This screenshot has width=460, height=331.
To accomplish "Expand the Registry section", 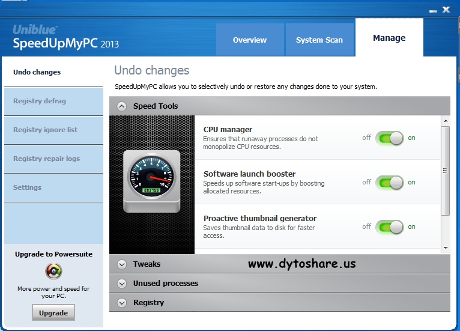I will pos(122,303).
